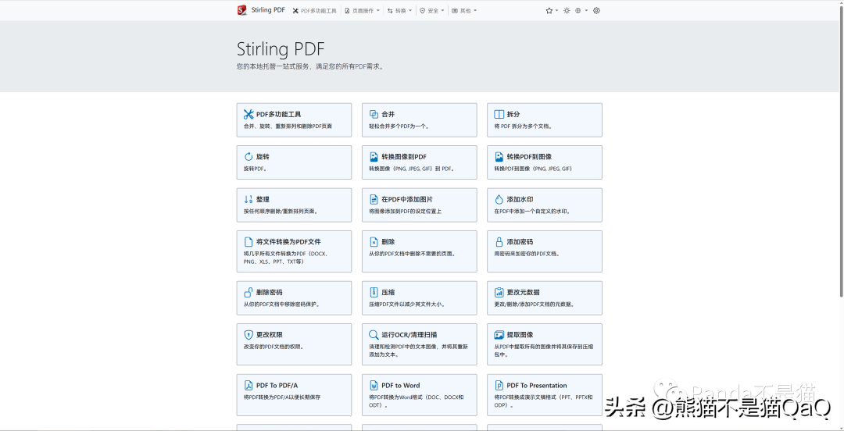This screenshot has height=431, width=844.
Task: Click the vertical page scrollbar thumb
Action: [x=841, y=151]
